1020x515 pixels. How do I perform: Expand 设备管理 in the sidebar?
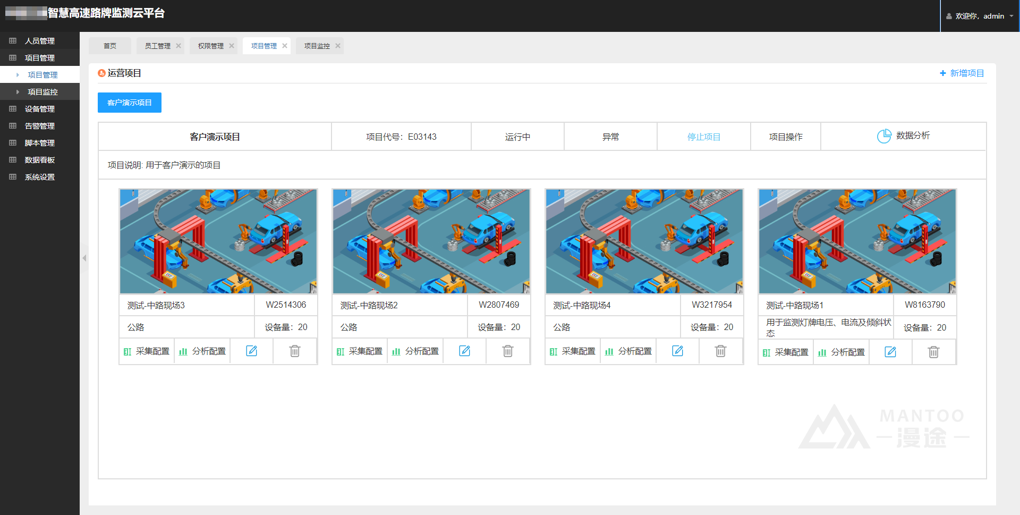[x=40, y=109]
